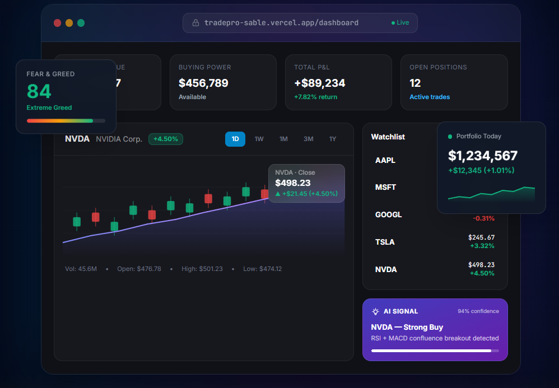This screenshot has width=559, height=388.
Task: Switch chart to 1M timeframe
Action: tap(283, 139)
